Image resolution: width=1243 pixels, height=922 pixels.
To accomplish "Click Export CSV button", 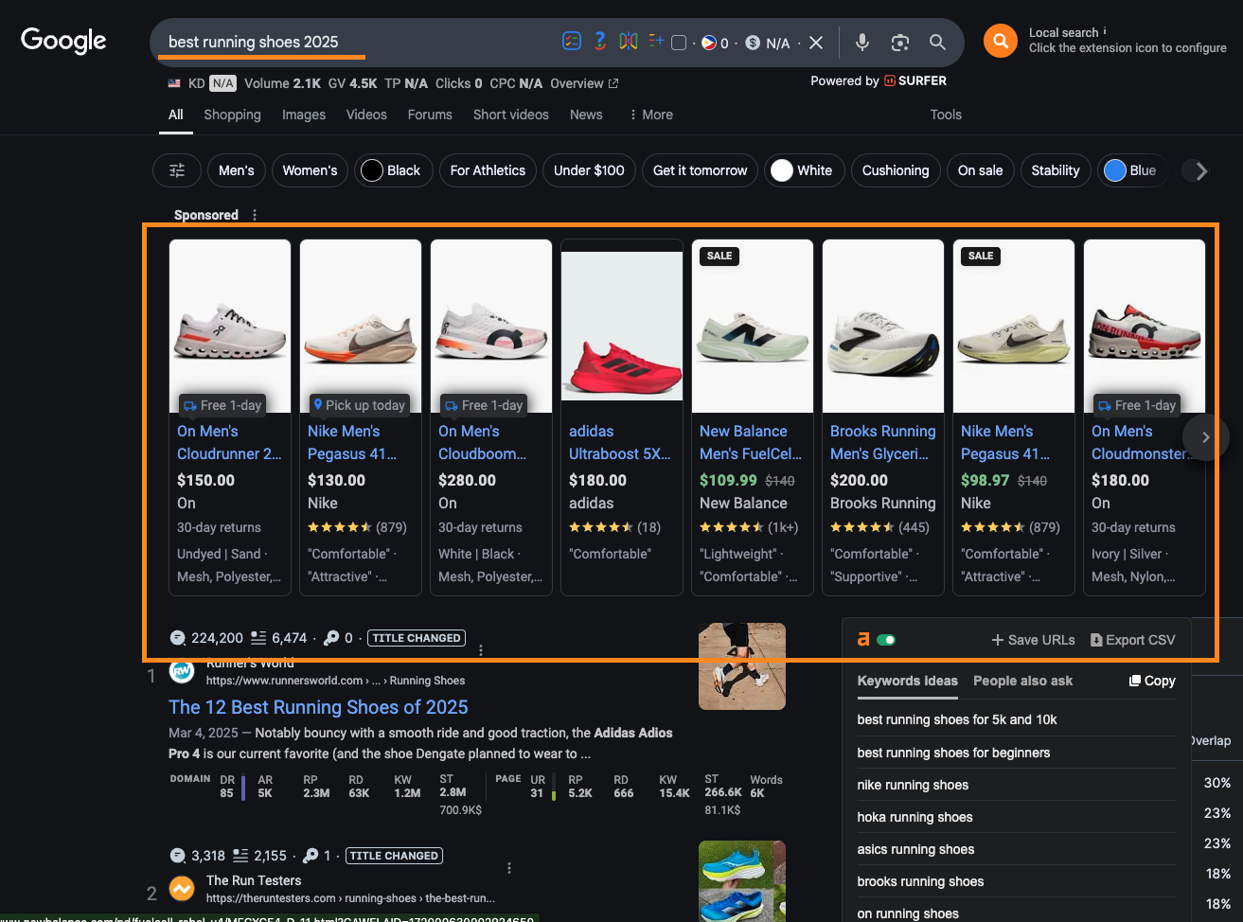I will point(1133,640).
